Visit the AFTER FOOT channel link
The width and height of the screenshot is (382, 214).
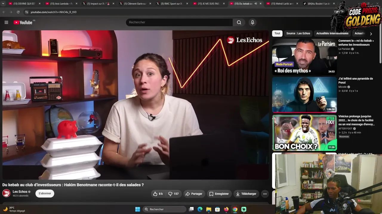(345, 129)
